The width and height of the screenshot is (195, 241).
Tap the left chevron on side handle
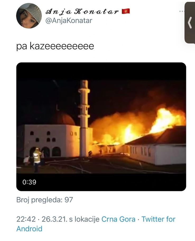(190, 23)
